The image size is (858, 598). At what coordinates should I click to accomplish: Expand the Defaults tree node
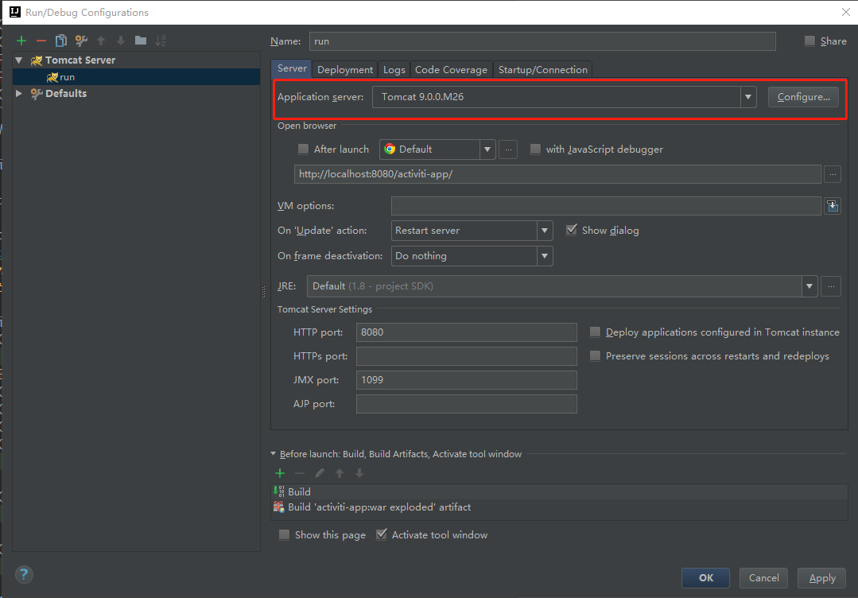pyautogui.click(x=19, y=94)
